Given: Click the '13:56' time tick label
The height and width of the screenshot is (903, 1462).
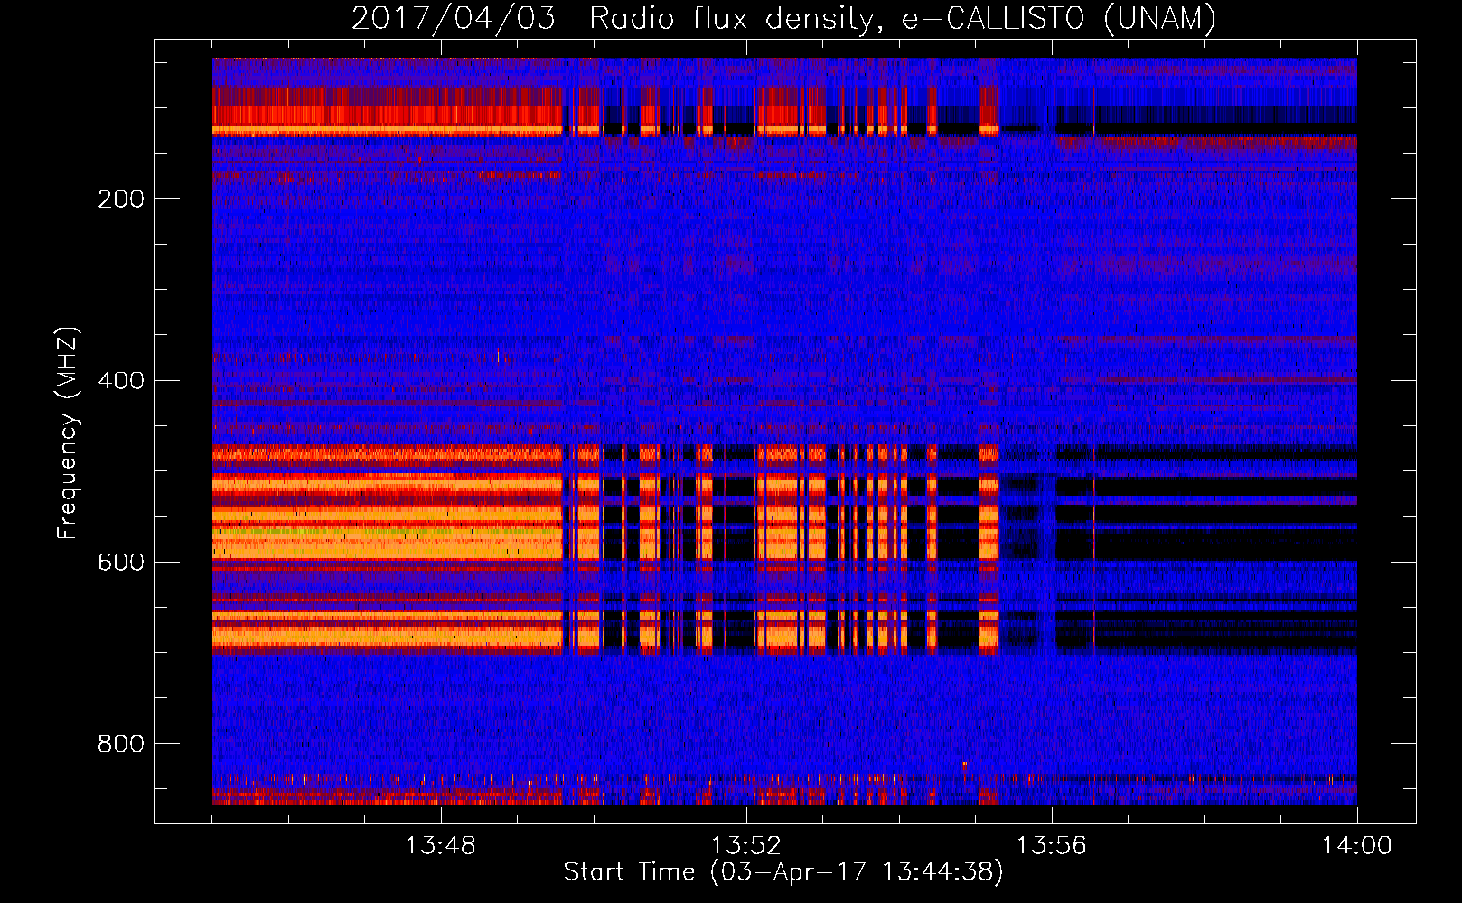Looking at the screenshot, I should click(x=1052, y=846).
